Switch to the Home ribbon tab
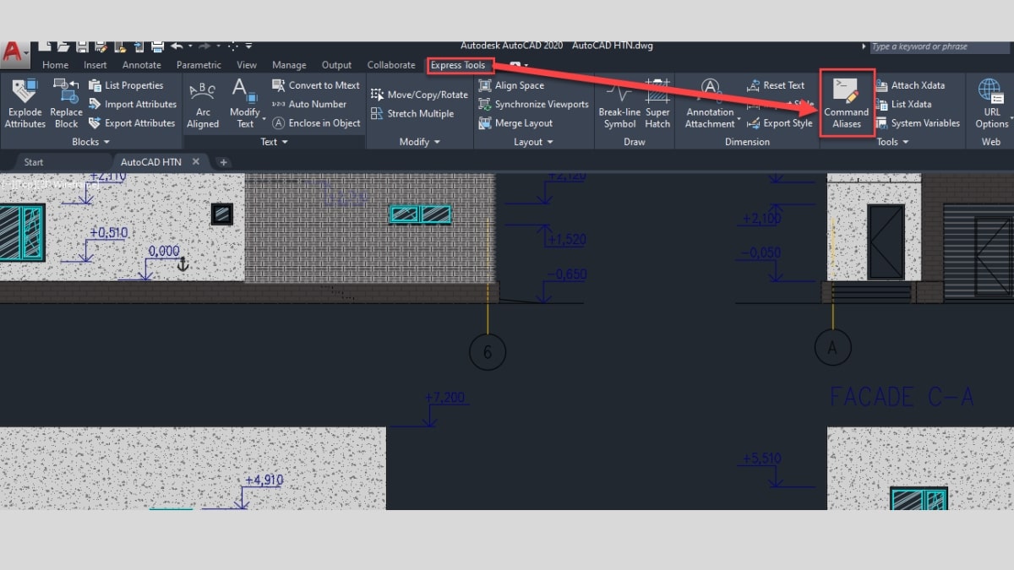 pyautogui.click(x=55, y=65)
